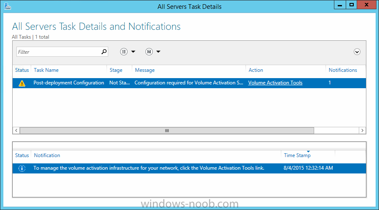Click the Server Manager window icon
This screenshot has height=210, width=379.
[8, 6]
